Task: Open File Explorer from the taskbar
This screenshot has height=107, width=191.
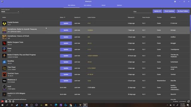Action: point(46,105)
